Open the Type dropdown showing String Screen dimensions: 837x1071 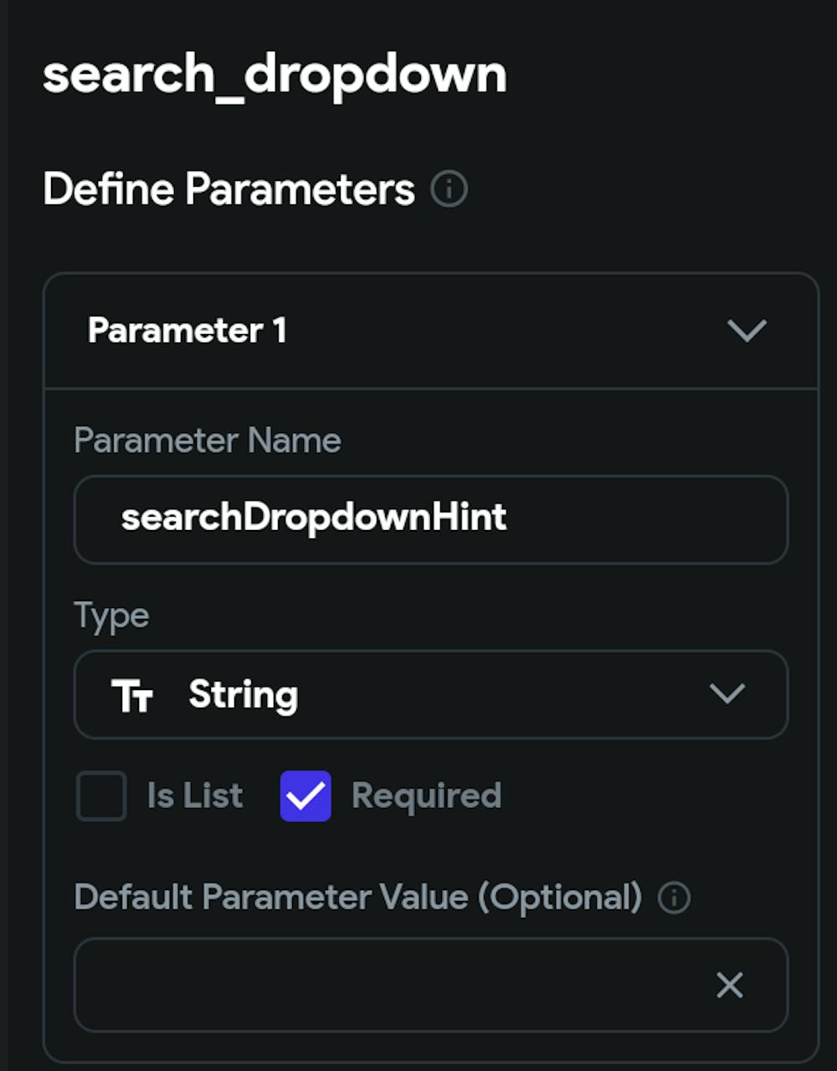point(431,695)
